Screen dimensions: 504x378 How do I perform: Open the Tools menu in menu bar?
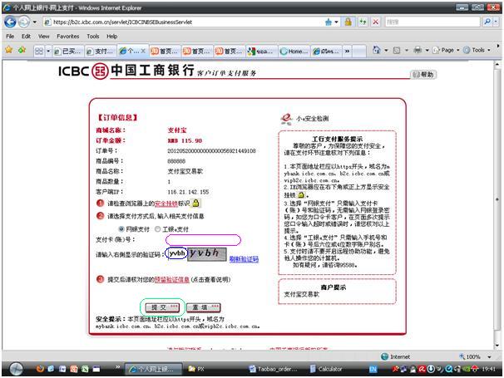pyautogui.click(x=93, y=37)
